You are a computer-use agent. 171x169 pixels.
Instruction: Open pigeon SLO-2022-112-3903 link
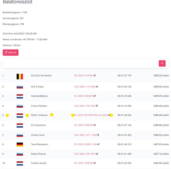tap(85, 87)
